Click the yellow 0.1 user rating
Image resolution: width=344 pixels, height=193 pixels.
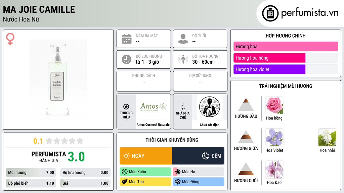click(38, 141)
